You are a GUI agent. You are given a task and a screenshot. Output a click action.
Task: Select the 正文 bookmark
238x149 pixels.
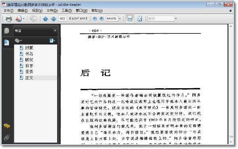click(x=29, y=78)
